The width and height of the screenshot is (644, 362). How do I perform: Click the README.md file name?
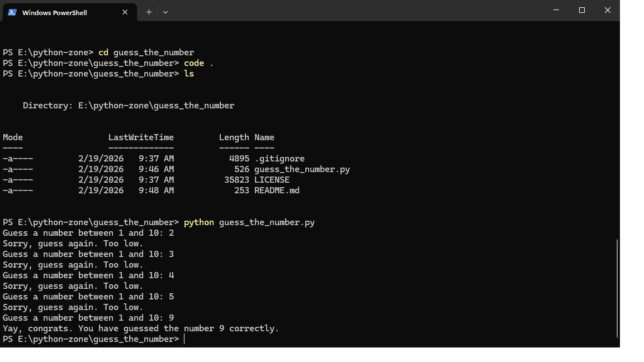(x=277, y=190)
